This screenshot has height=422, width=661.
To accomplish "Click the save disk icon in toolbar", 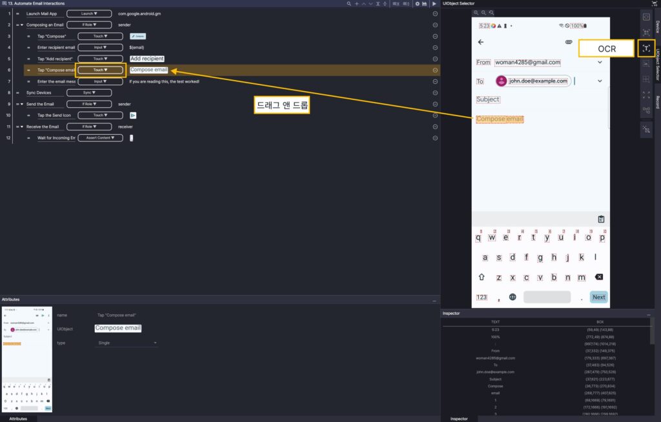I will coord(424,4).
